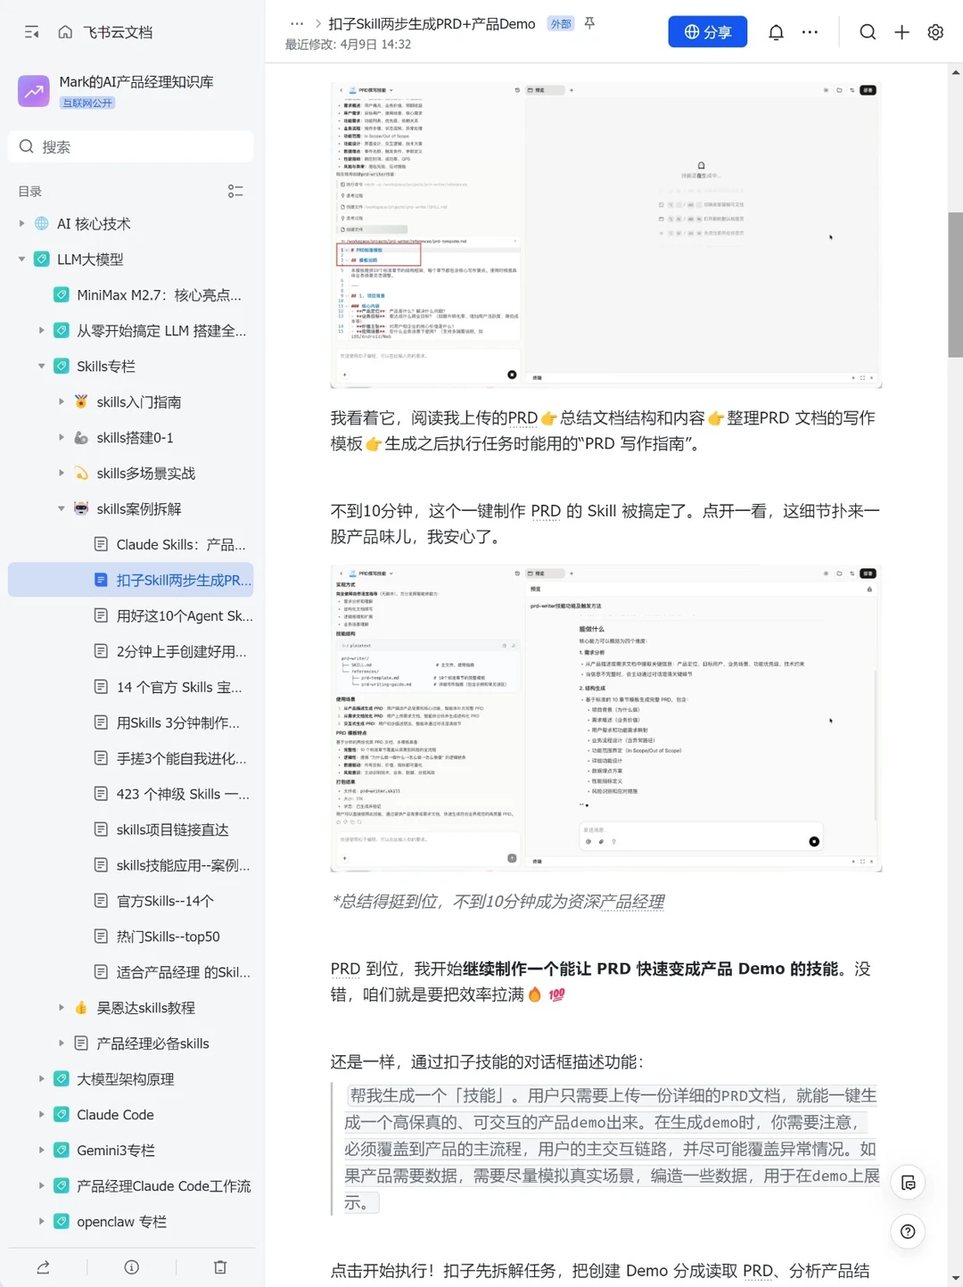963x1287 pixels.
Task: Open 用好这10个Agent Sk... document
Action: coord(131,615)
